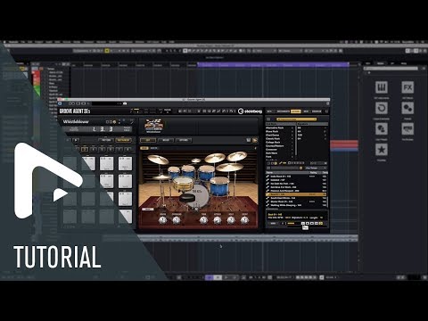Image resolution: width=428 pixels, height=321 pixels.
Task: Select the Walking While Sleeping style row
Action: coord(296,205)
